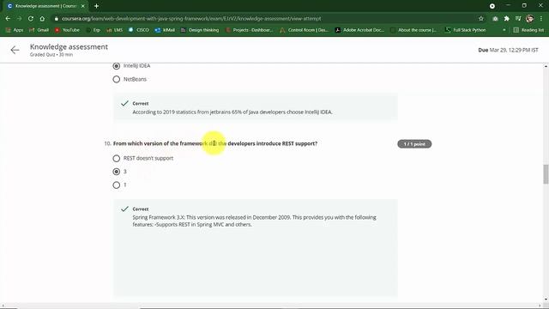Click the 1 / 1 point badge
The width and height of the screenshot is (549, 309).
click(414, 144)
